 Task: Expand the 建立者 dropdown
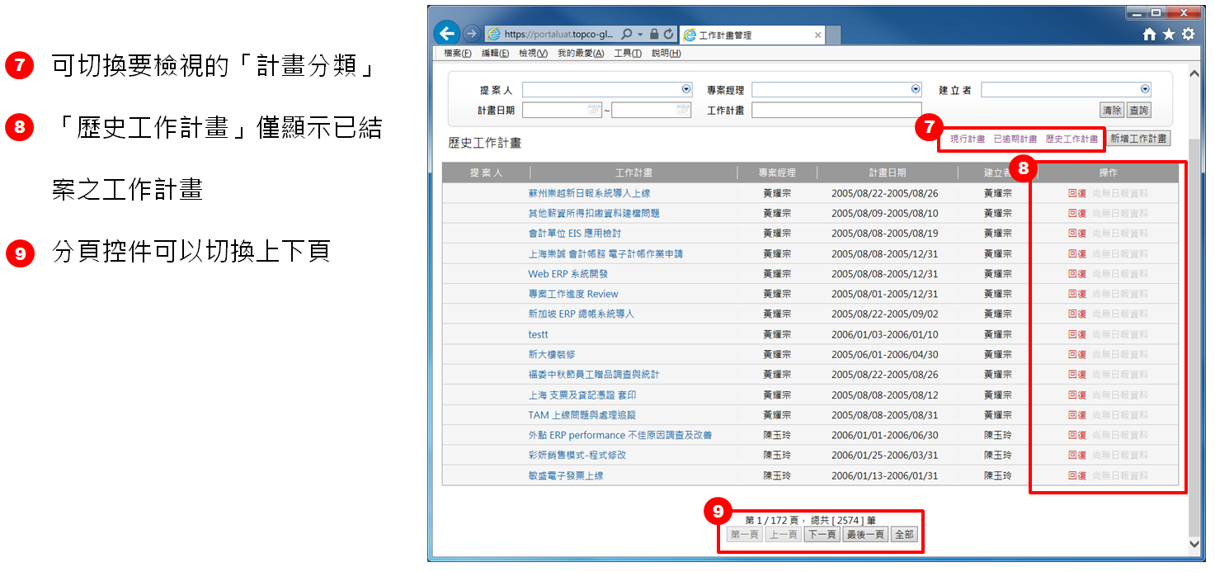1145,89
